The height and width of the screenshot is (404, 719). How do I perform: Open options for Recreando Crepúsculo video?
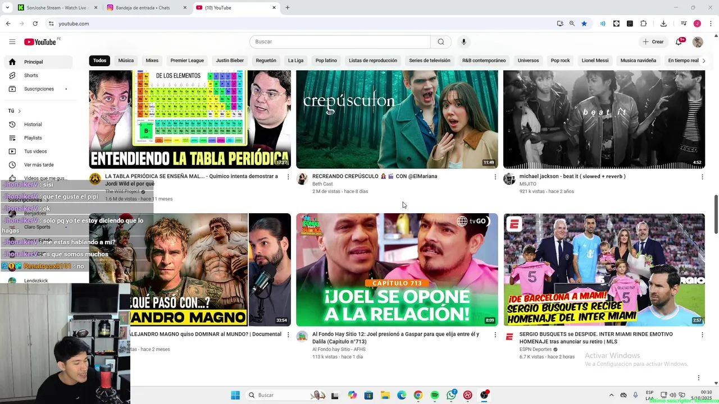pos(495,177)
